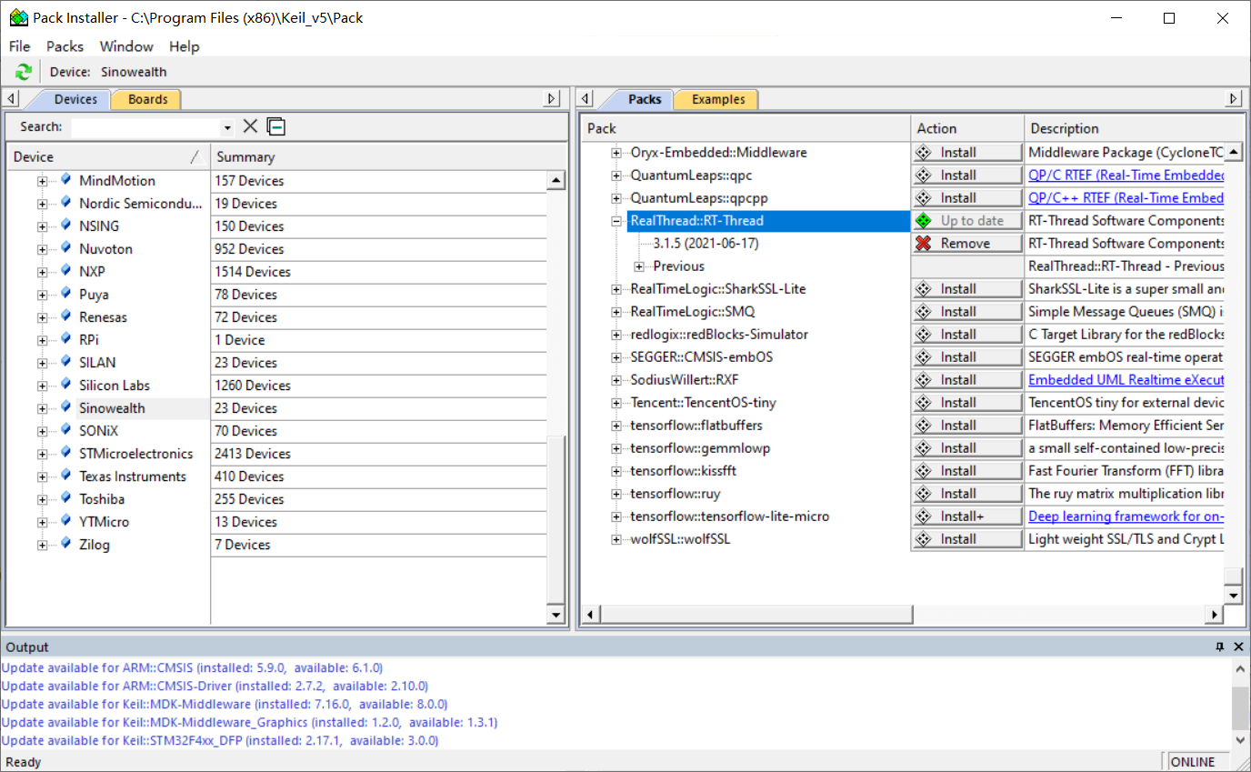
Task: Select the '2413 Devices' summary cell
Action: (378, 453)
